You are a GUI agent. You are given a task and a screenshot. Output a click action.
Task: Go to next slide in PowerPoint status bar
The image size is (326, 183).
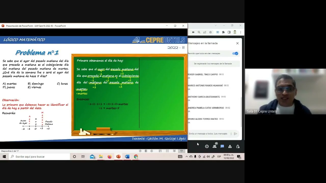(152, 151)
